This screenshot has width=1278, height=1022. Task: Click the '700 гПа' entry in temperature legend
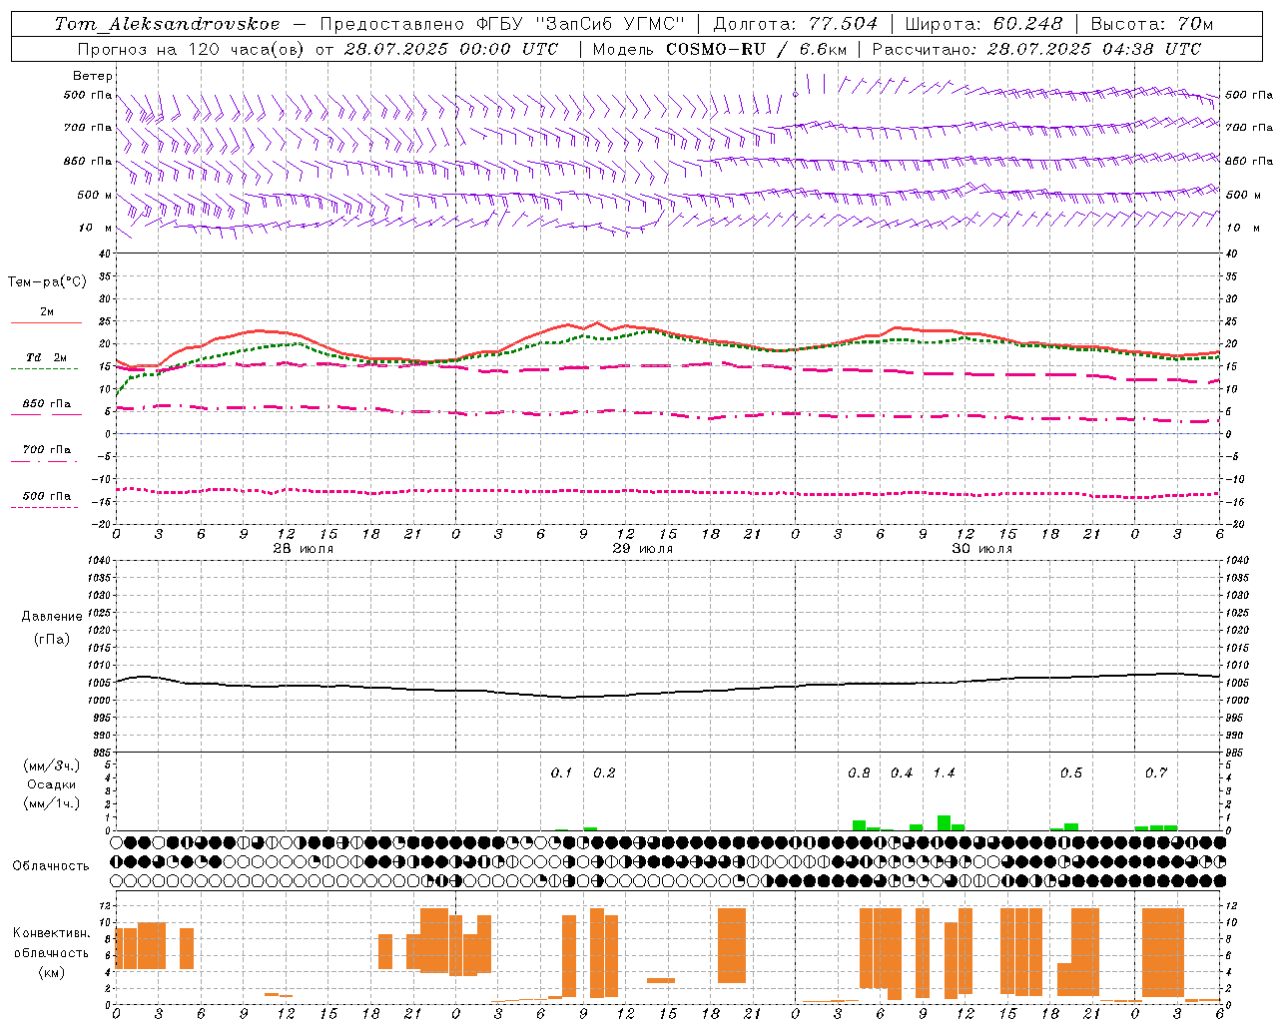point(47,450)
